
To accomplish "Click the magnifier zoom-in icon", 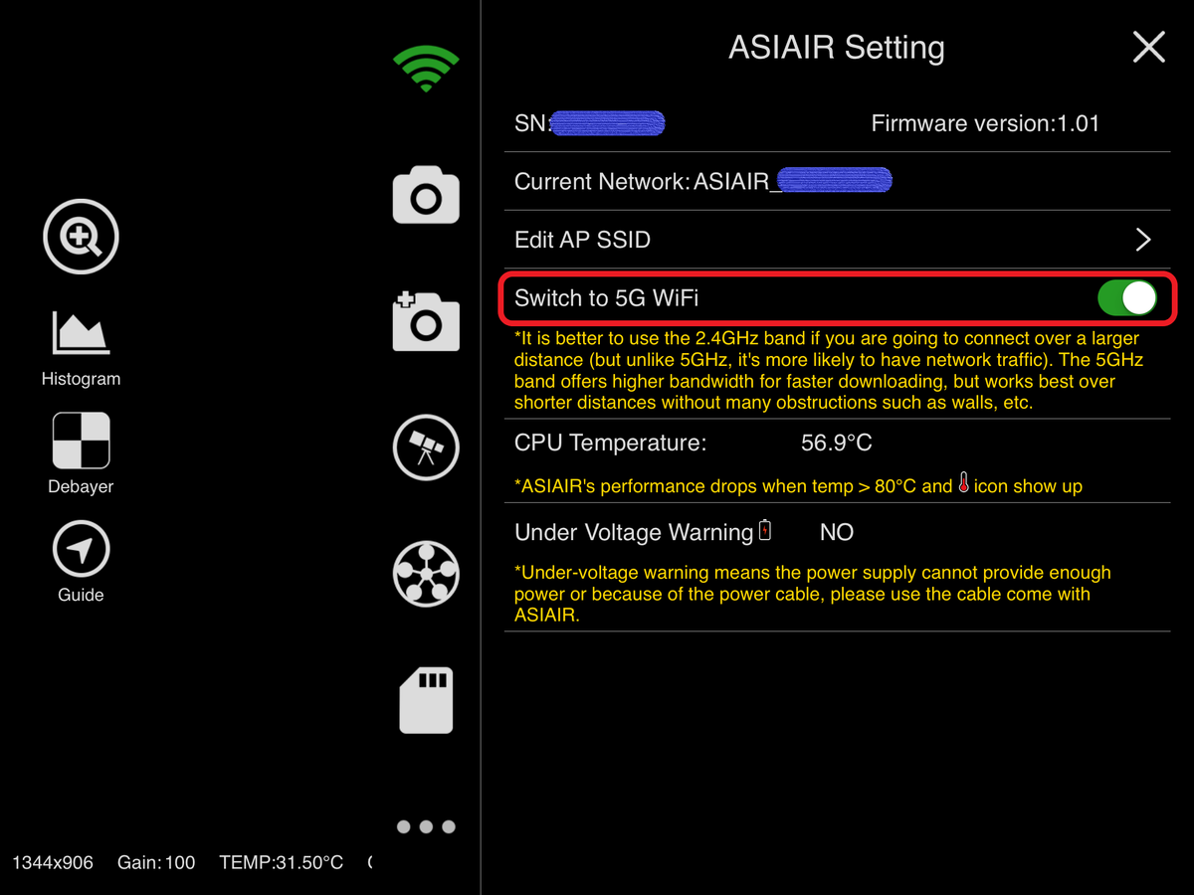I will (81, 237).
